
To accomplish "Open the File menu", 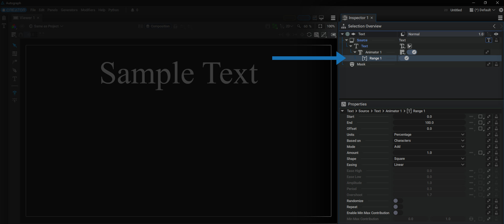I will pyautogui.click(x=33, y=10).
